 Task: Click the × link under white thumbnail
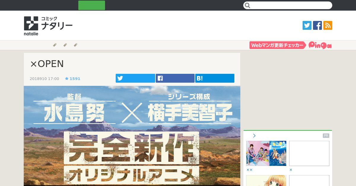point(291,170)
